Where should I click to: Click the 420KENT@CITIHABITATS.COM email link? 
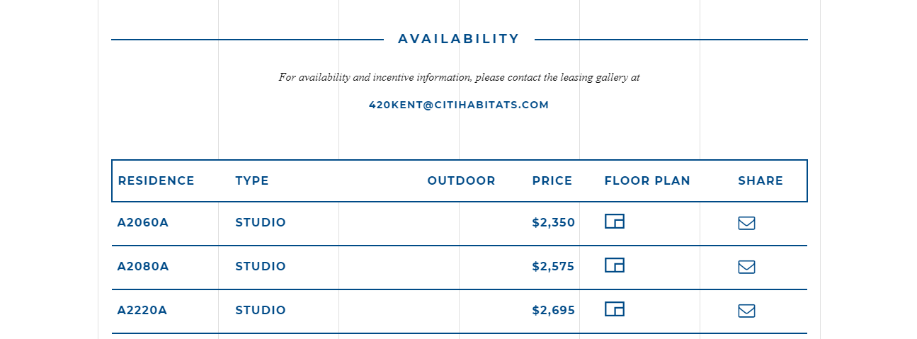click(x=459, y=105)
